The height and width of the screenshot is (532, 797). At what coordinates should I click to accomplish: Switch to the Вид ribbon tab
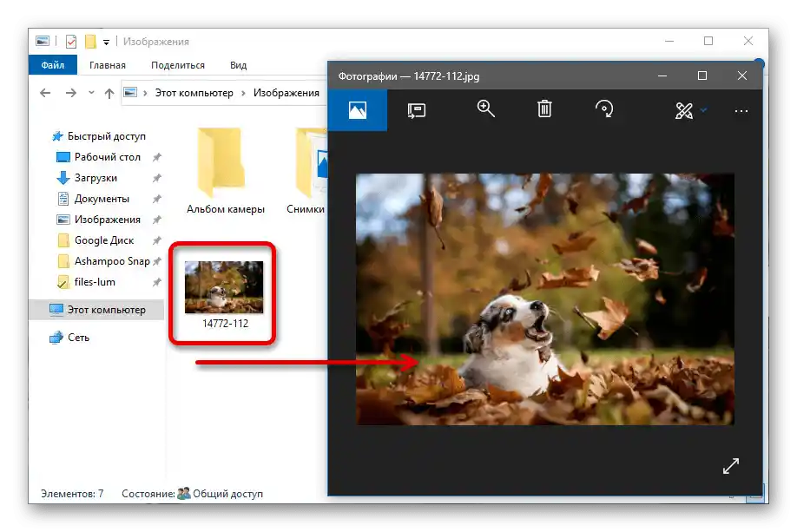[238, 65]
